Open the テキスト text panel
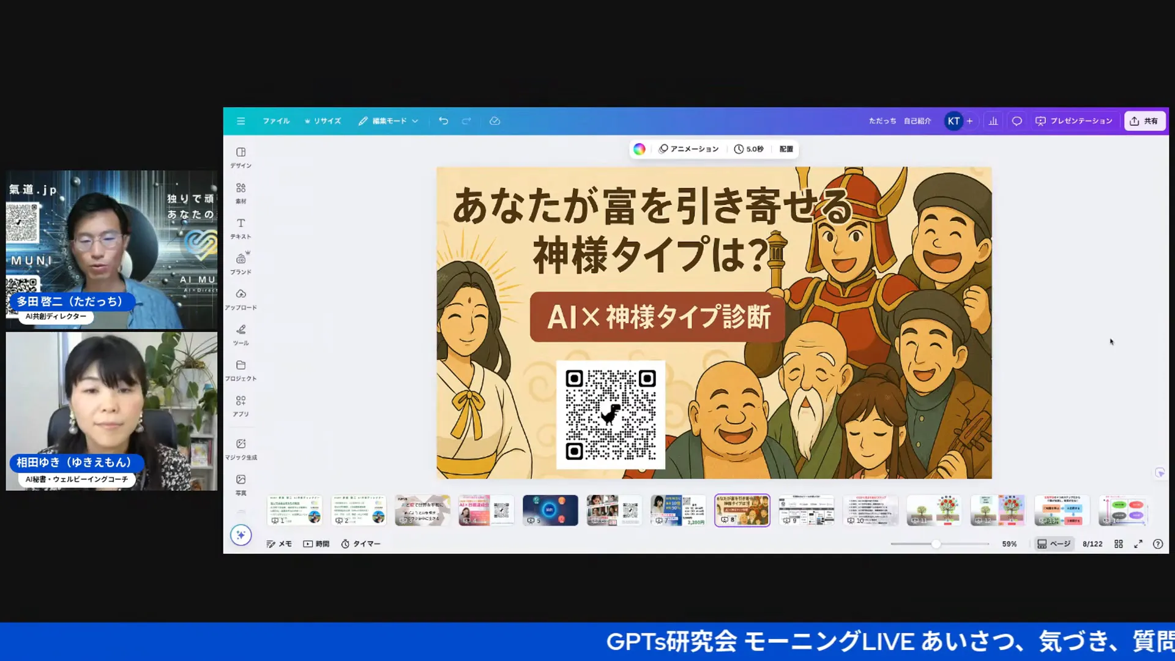The height and width of the screenshot is (661, 1175). pos(241,228)
